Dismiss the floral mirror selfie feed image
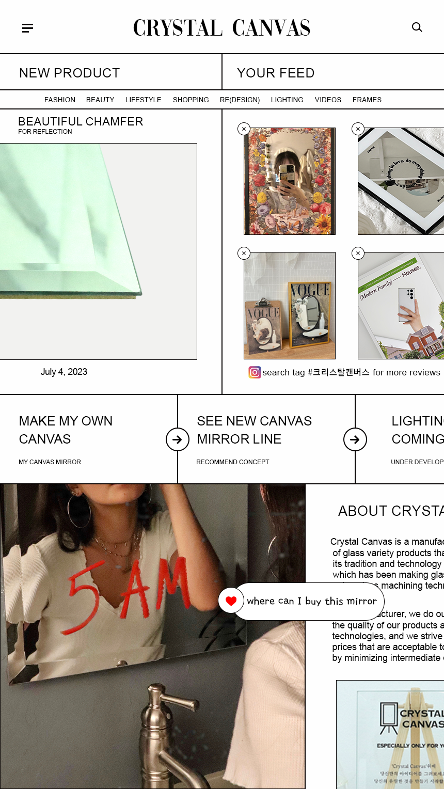Screen dimensions: 444x789 pos(244,129)
